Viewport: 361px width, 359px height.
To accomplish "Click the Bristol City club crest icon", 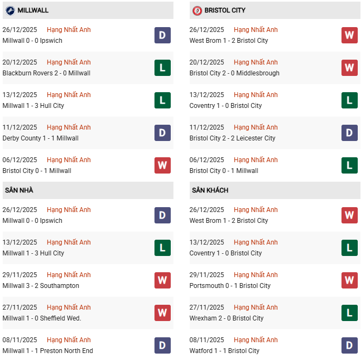I will pyautogui.click(x=197, y=10).
